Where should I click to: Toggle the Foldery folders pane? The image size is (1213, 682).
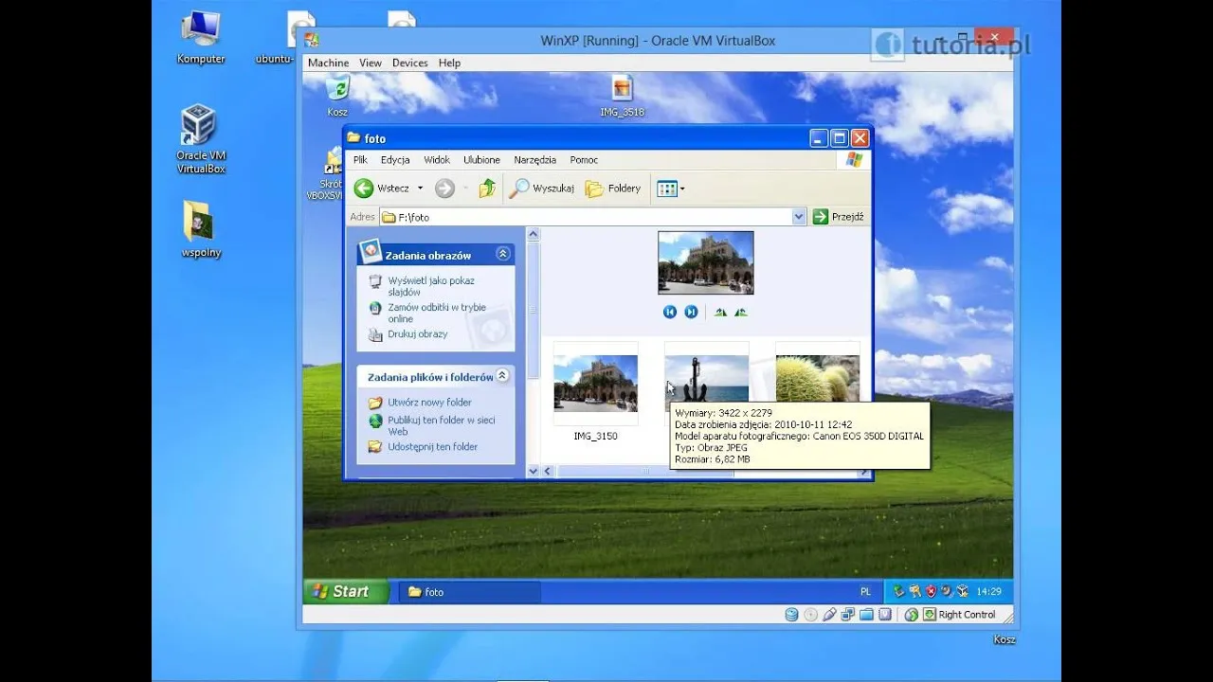pyautogui.click(x=613, y=188)
